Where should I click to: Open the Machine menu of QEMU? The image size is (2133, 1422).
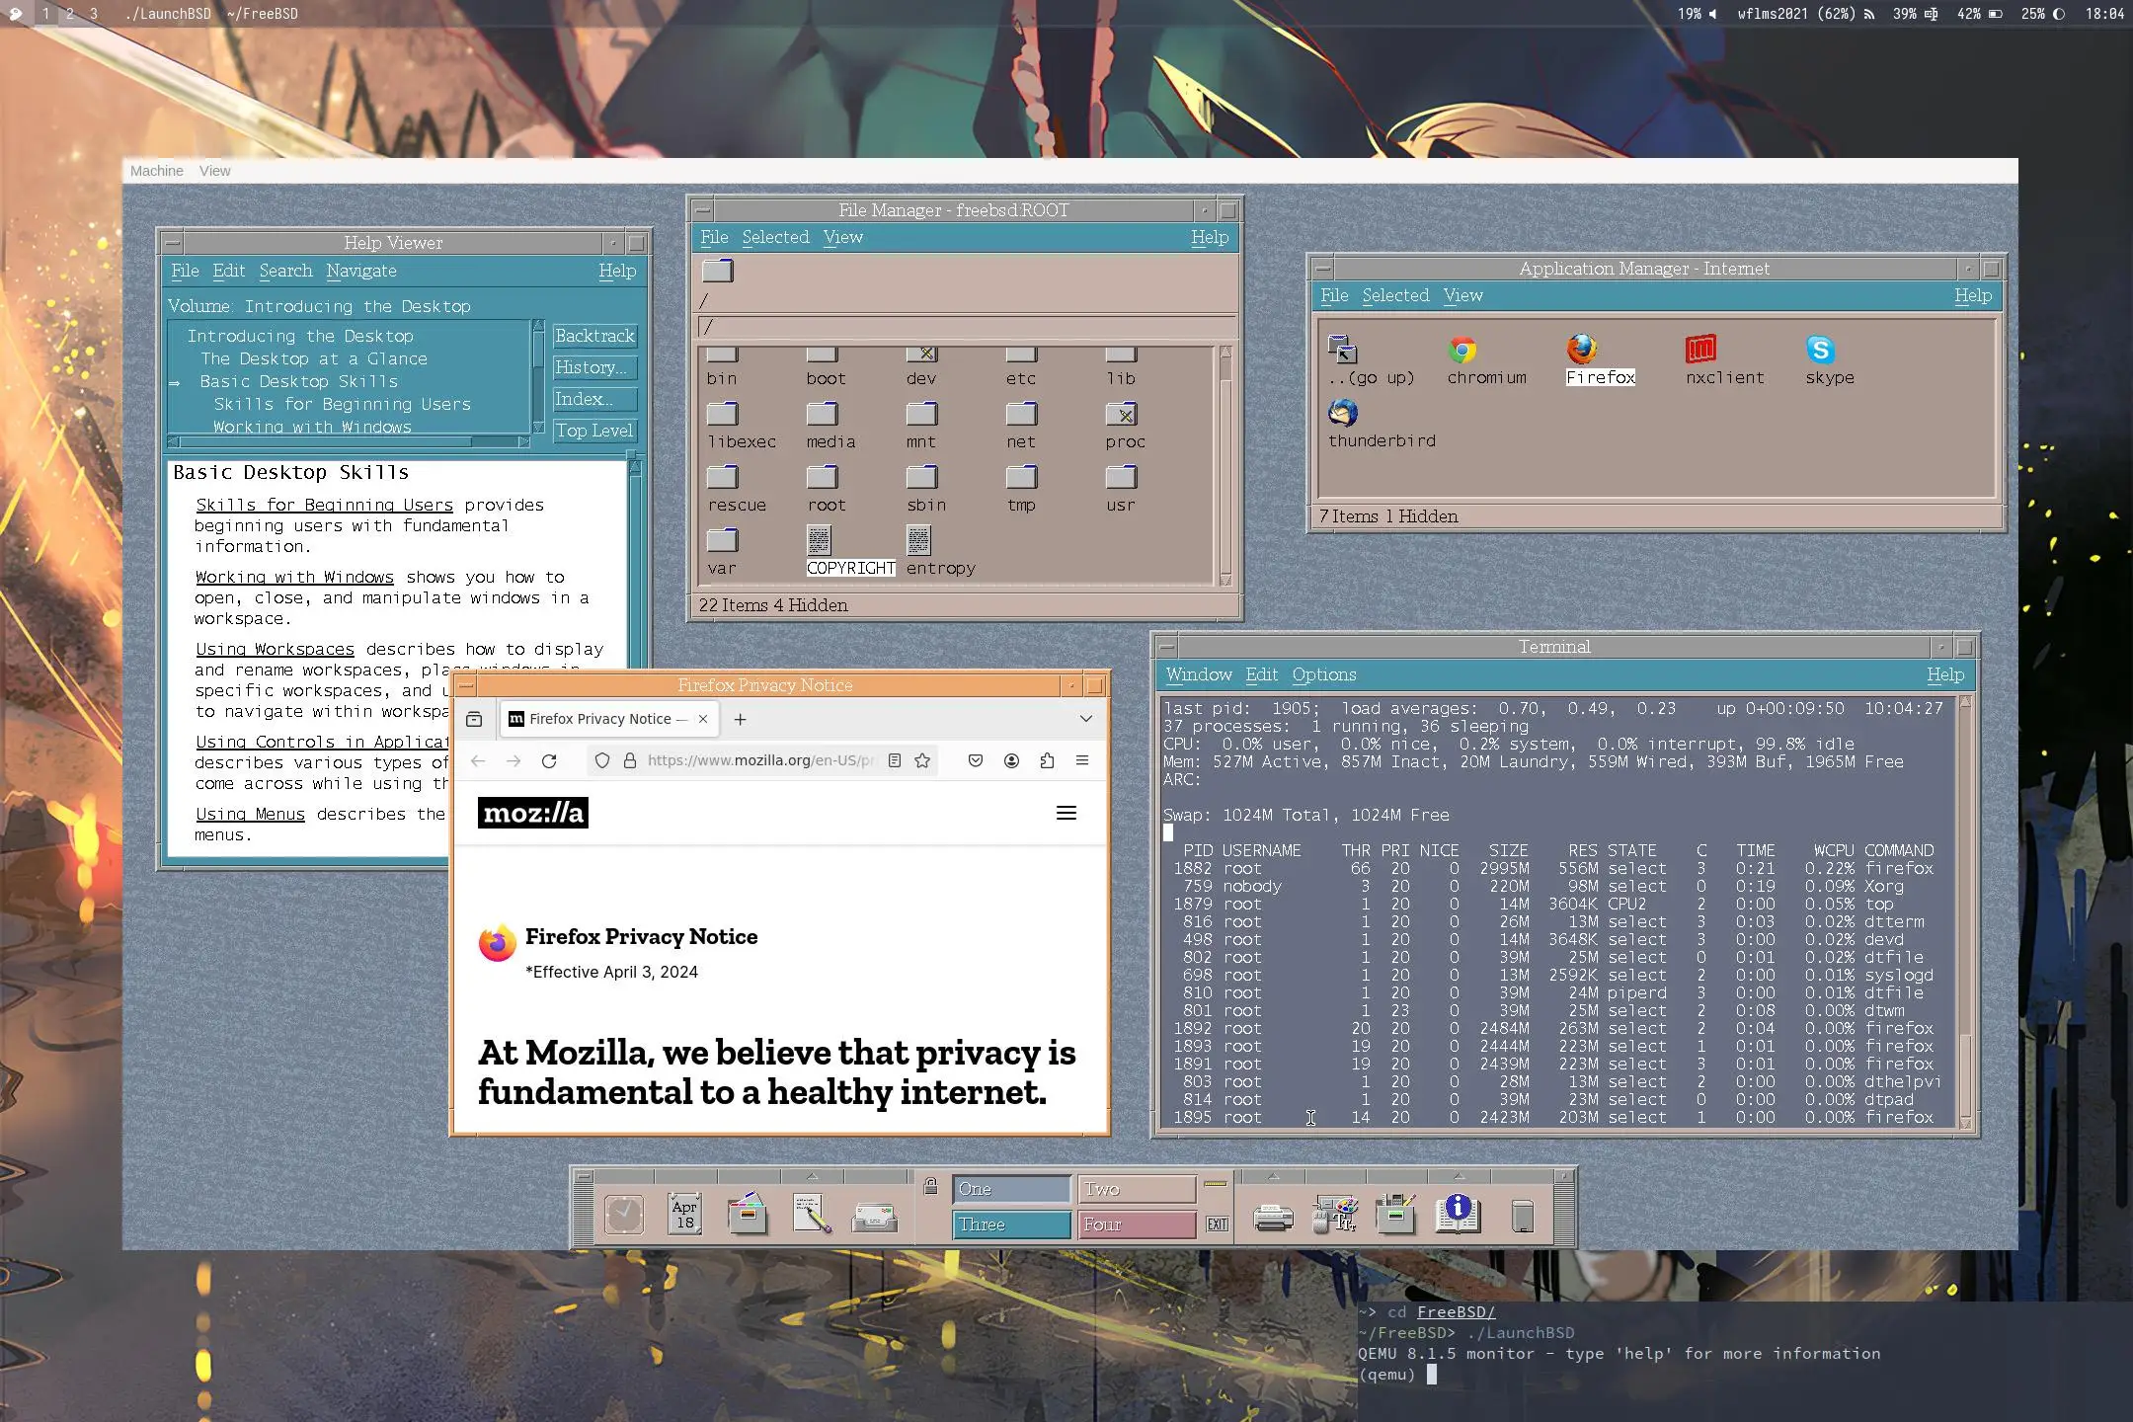tap(157, 171)
